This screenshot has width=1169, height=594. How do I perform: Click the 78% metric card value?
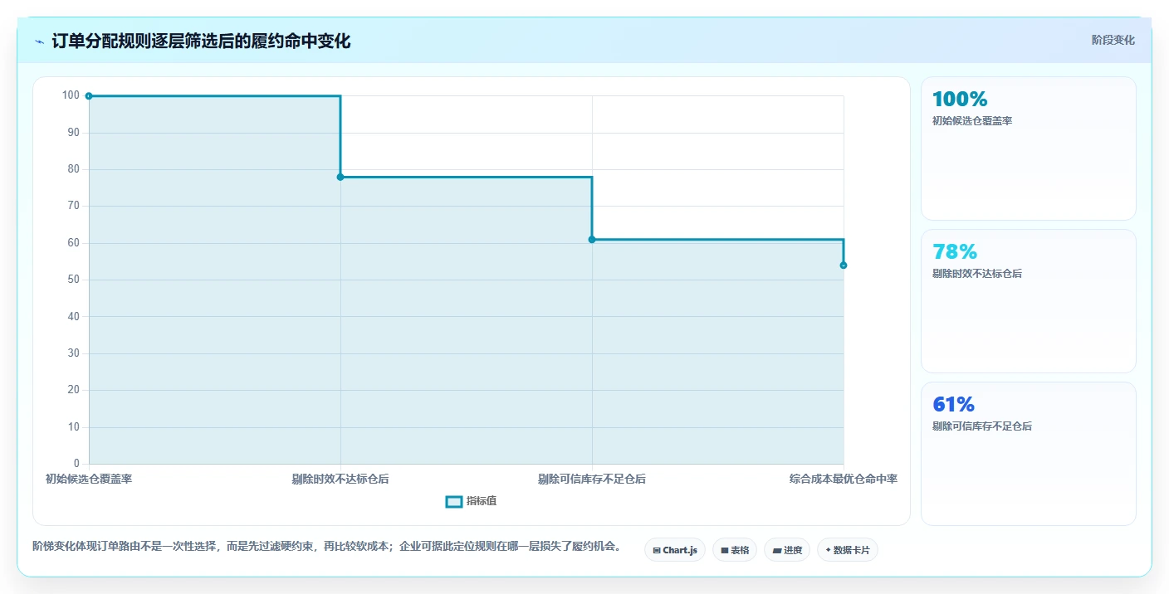(x=955, y=252)
